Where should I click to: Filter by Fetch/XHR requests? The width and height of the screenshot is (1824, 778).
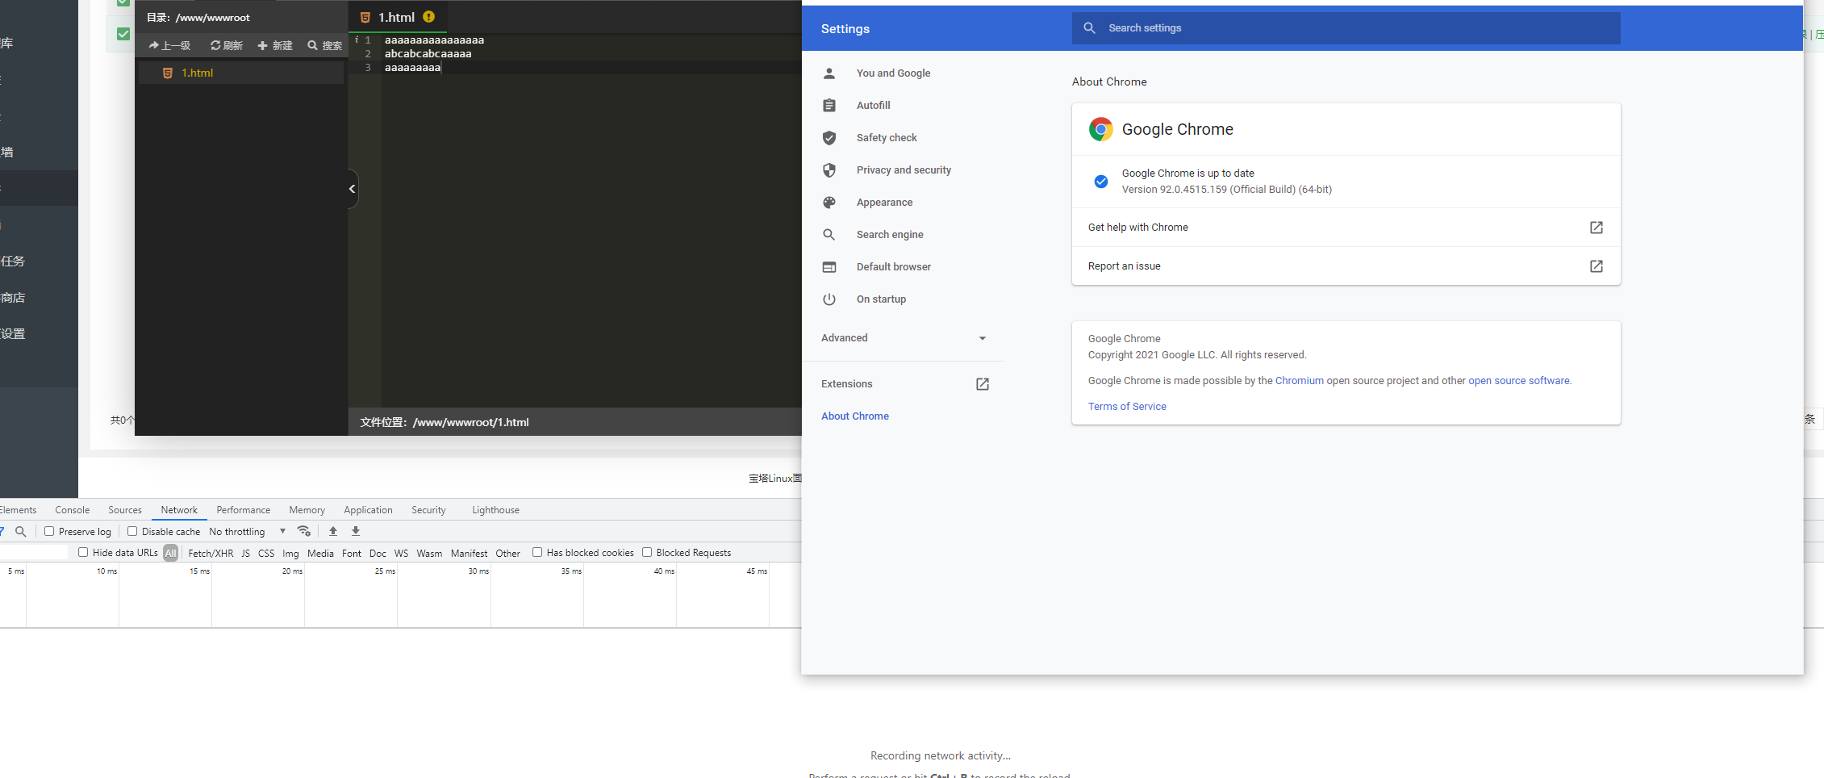[211, 553]
